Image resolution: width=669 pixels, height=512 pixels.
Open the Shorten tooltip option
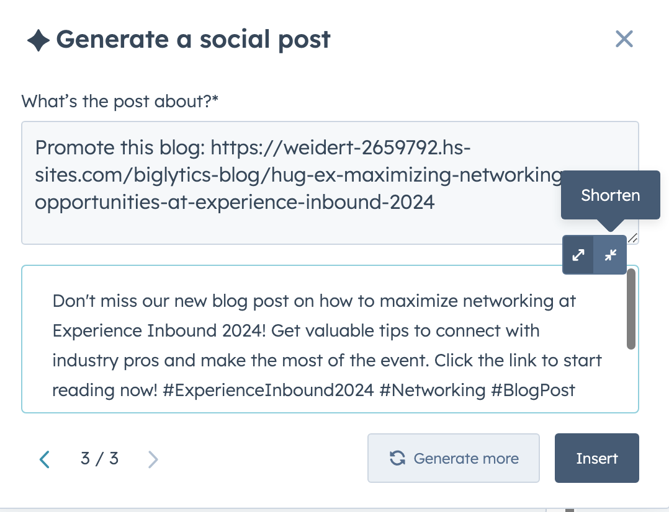(609, 195)
